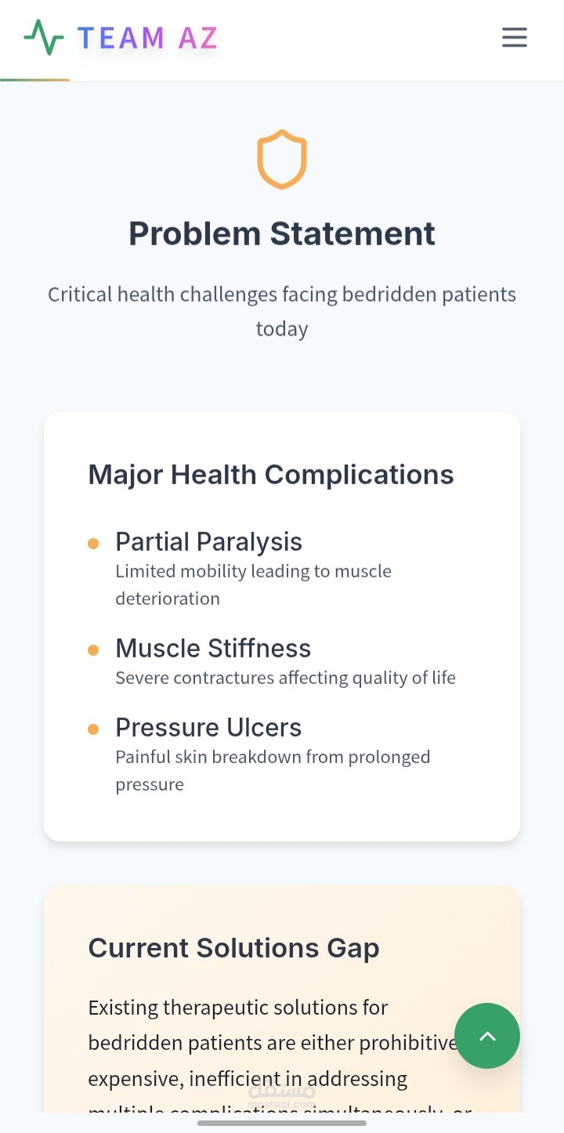Image resolution: width=564 pixels, height=1133 pixels.
Task: Click the Pressure Ulcers item title
Action: pyautogui.click(x=208, y=727)
